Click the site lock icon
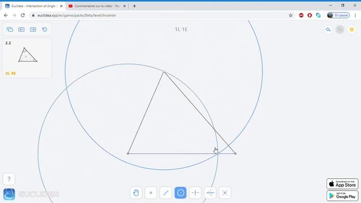361x203 pixels. click(x=33, y=15)
